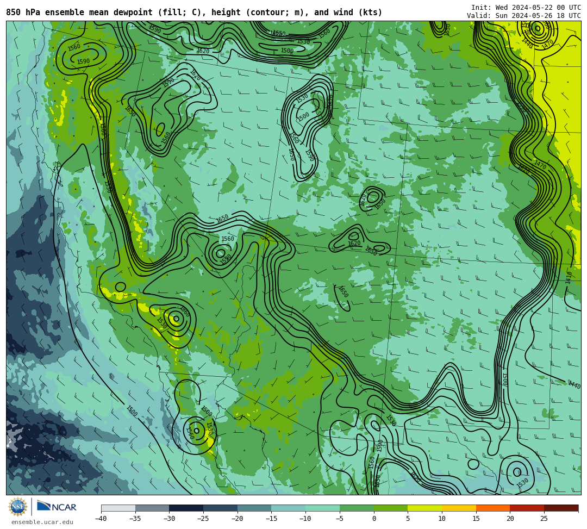Viewport: 587px width, 529px height.
Task: Click the Init time "Wed 2024-05-22 00 UTC"
Action: [538, 7]
